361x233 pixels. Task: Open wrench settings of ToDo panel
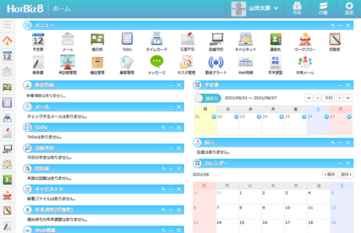tap(164, 127)
